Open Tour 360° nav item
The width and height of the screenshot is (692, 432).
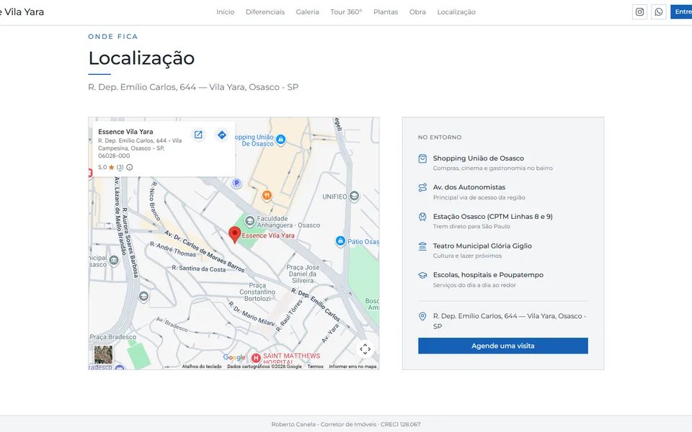click(347, 12)
